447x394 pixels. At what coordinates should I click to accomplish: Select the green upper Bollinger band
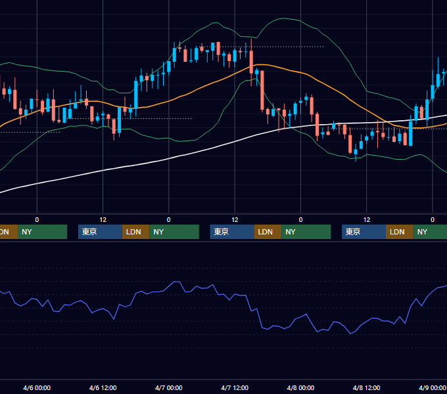285,18
